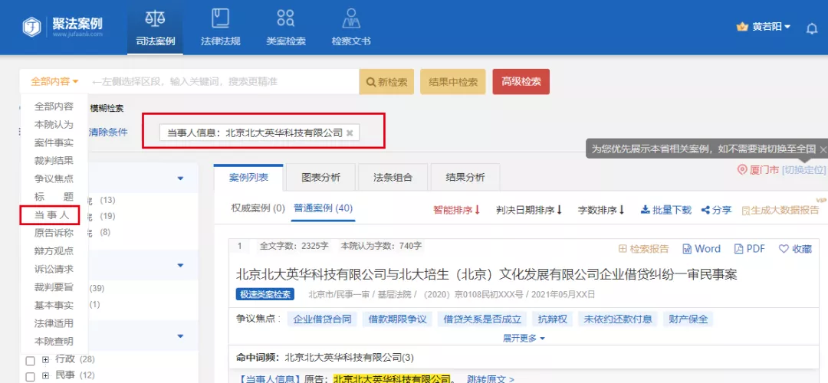
Task: Click 极速类案检索 badge
Action: point(265,294)
